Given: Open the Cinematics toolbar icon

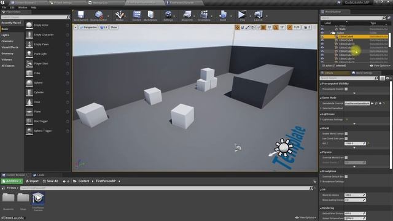Looking at the screenshot, I should (x=204, y=15).
